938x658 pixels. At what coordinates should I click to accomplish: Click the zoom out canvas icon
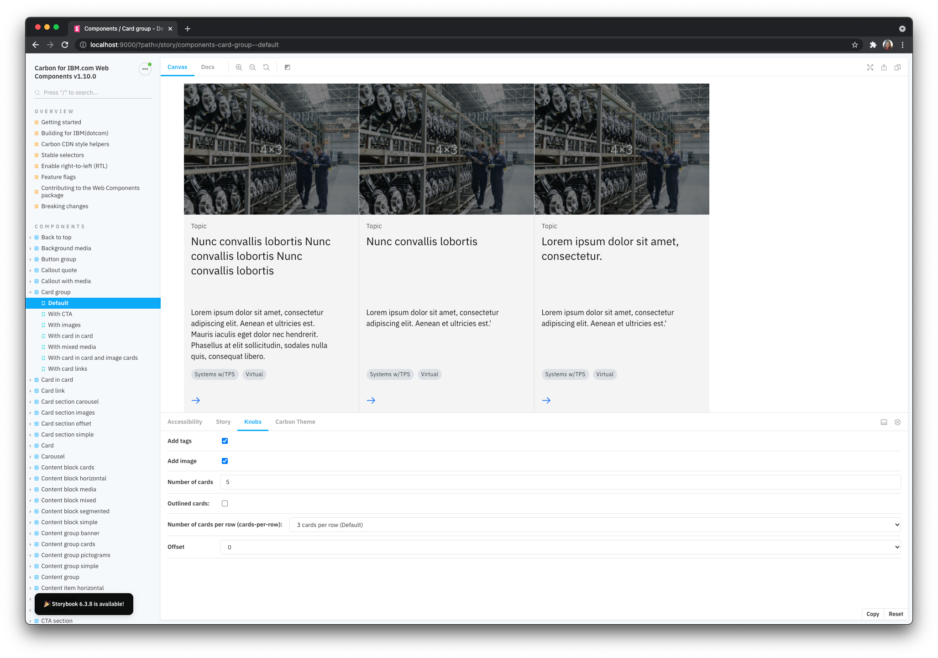coord(252,67)
